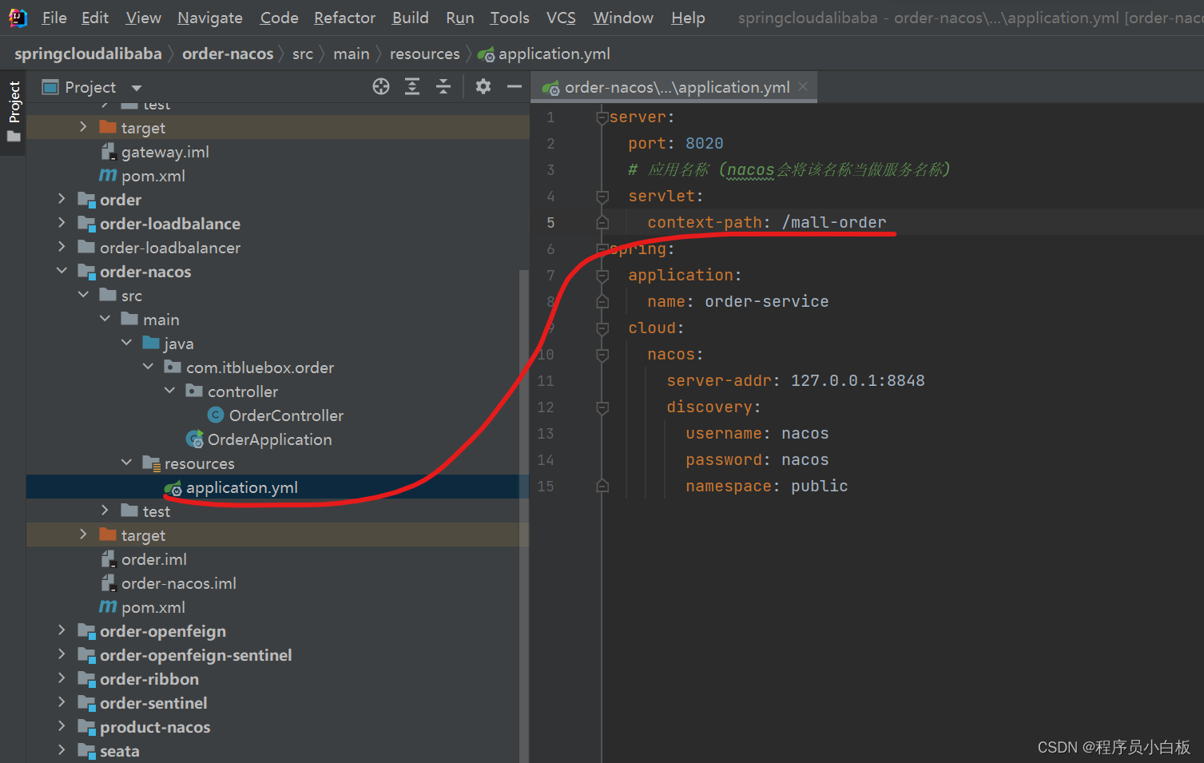Expand the order-openfeign module
This screenshot has height=763, width=1204.
point(62,630)
